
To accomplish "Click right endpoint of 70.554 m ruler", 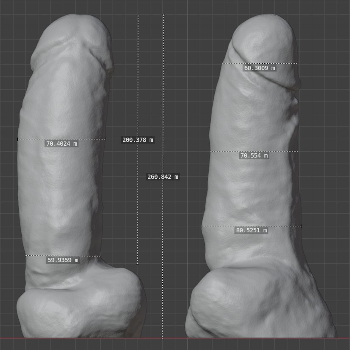I will [298, 151].
